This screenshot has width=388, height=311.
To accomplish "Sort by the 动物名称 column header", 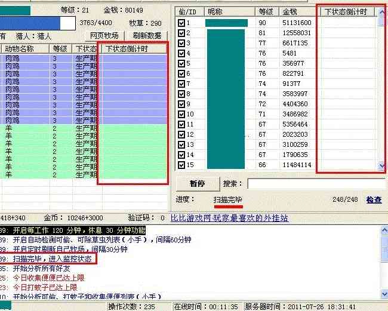I will pyautogui.click(x=24, y=49).
